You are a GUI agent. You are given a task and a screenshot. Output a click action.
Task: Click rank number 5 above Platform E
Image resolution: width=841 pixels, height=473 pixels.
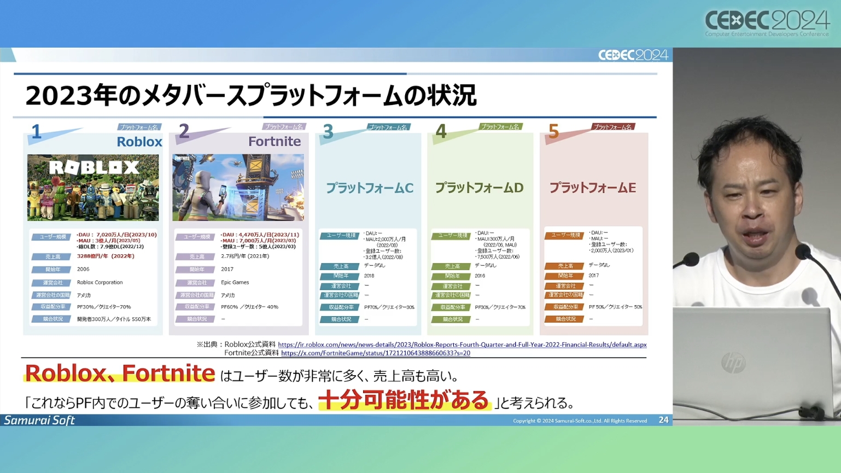[x=553, y=132]
